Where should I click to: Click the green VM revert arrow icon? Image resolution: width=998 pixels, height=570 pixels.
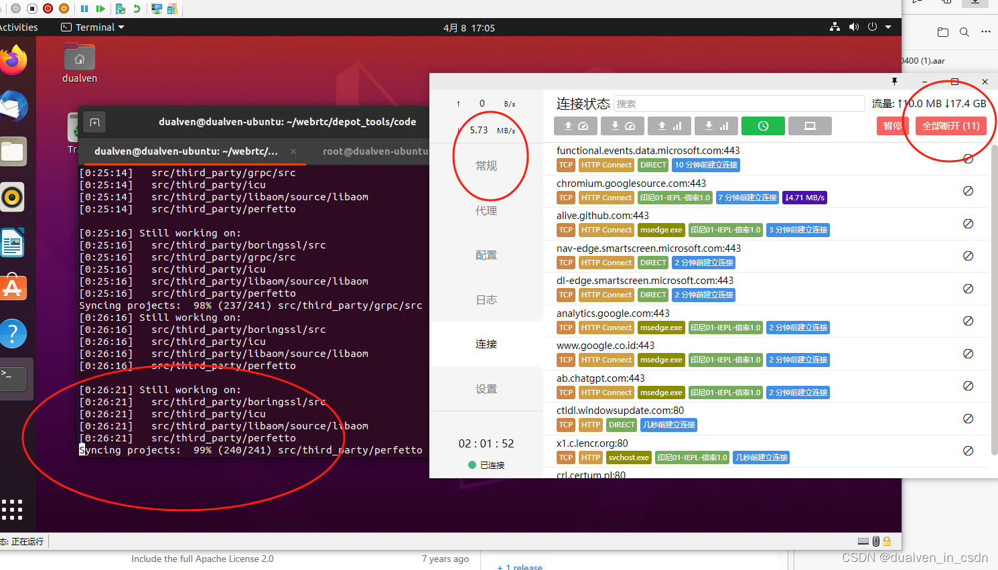137,9
